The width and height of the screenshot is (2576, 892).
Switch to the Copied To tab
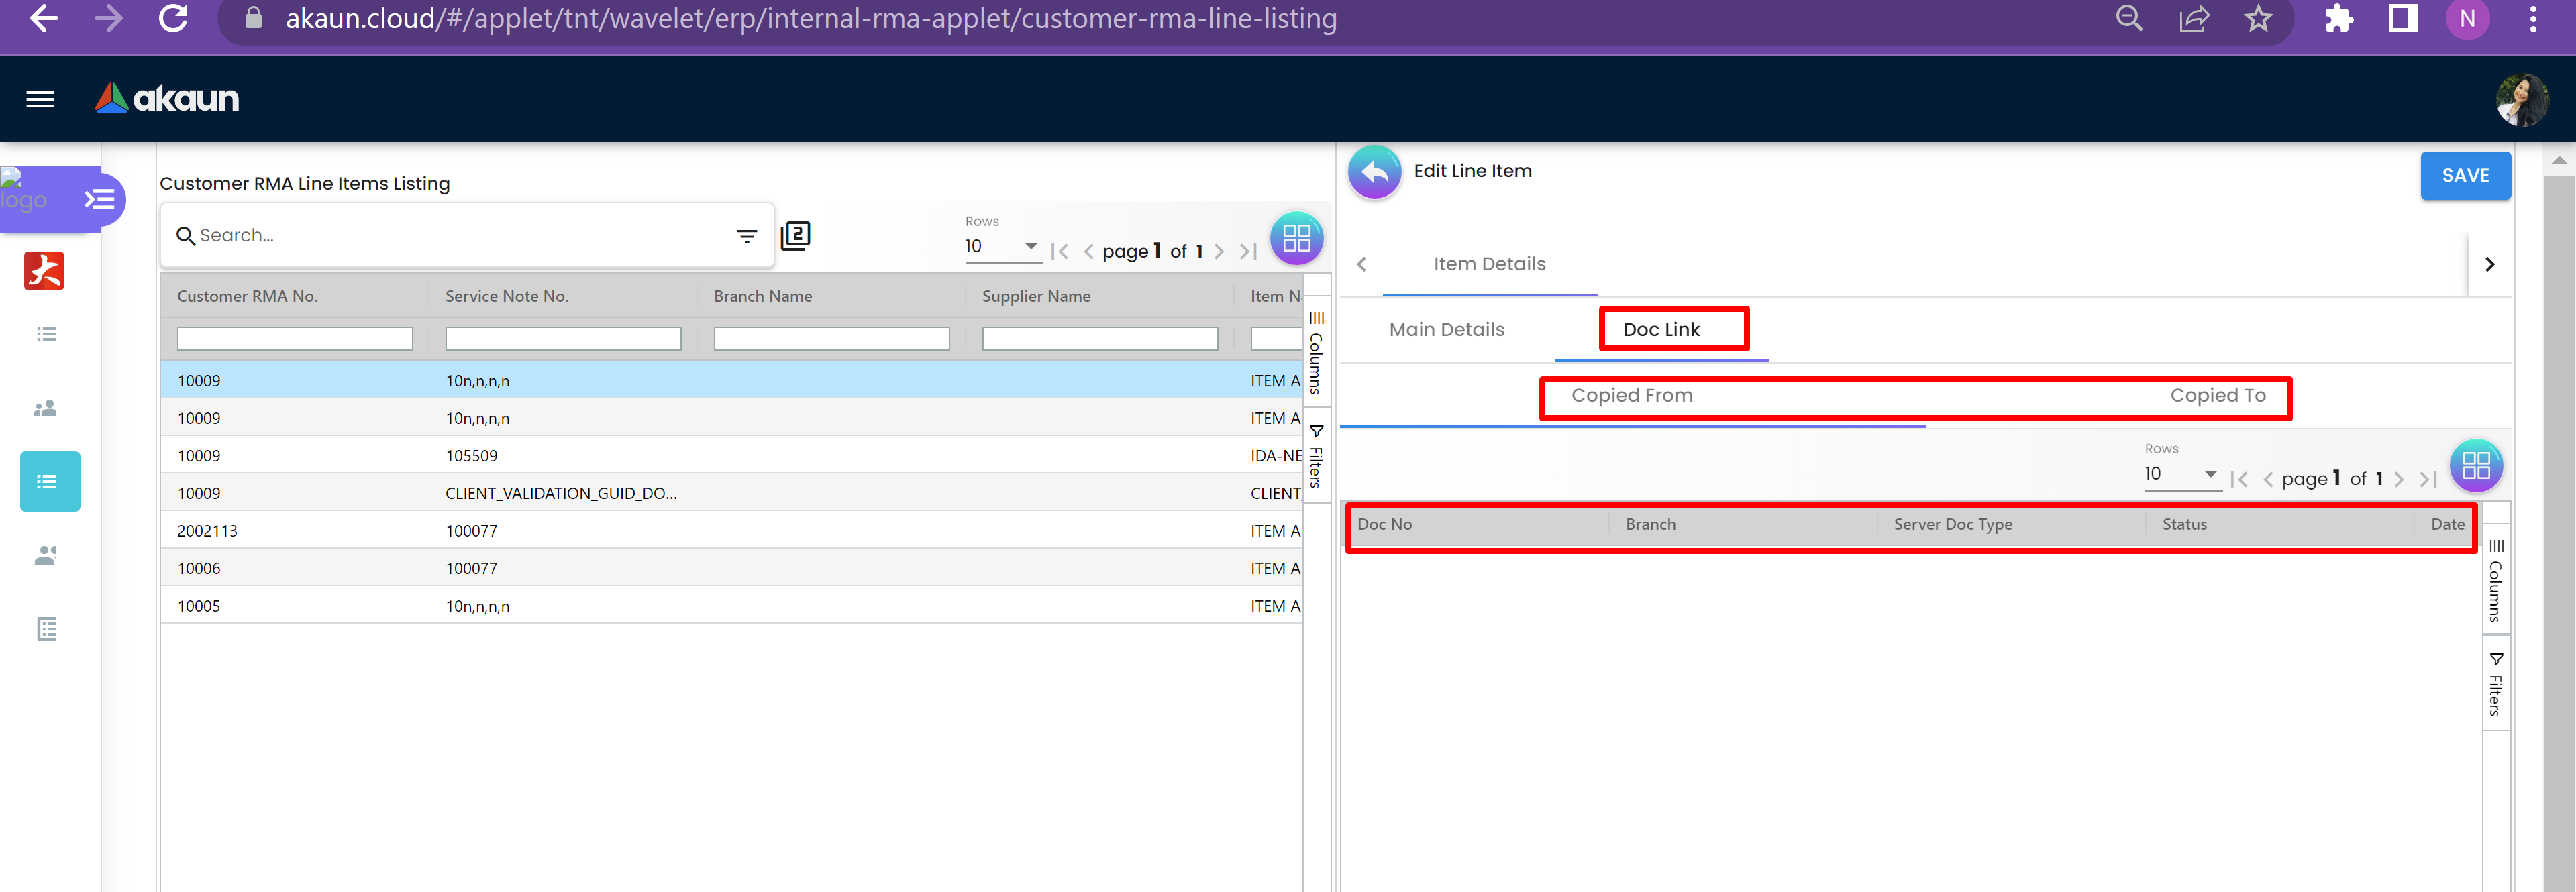pos(2217,396)
